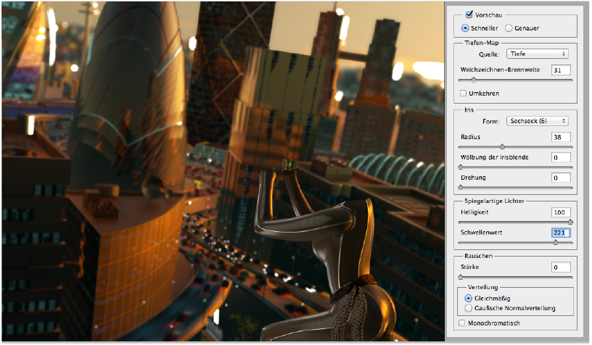592x345 pixels.
Task: Select the Gleichmäßig distribution radio button
Action: 469,298
